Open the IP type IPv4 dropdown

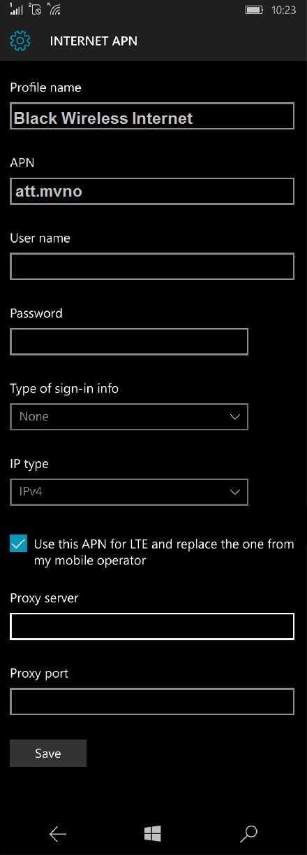pyautogui.click(x=129, y=492)
